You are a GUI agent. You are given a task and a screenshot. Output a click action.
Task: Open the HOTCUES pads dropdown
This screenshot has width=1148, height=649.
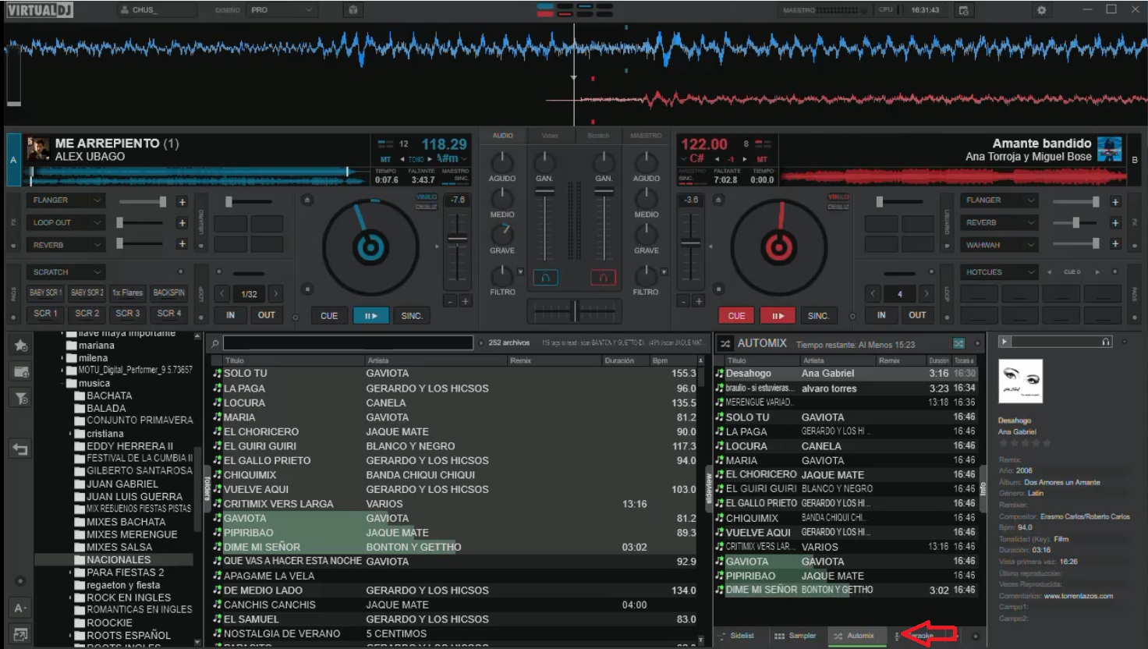(999, 272)
